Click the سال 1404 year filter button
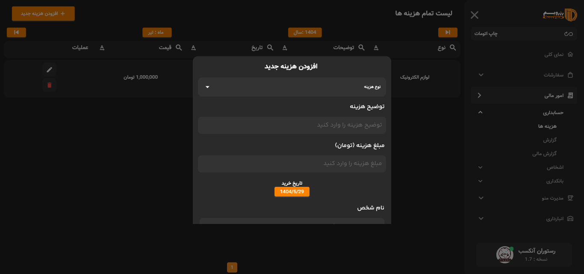 point(305,32)
